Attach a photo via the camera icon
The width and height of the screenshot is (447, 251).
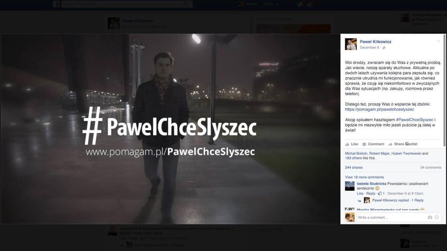(430, 218)
